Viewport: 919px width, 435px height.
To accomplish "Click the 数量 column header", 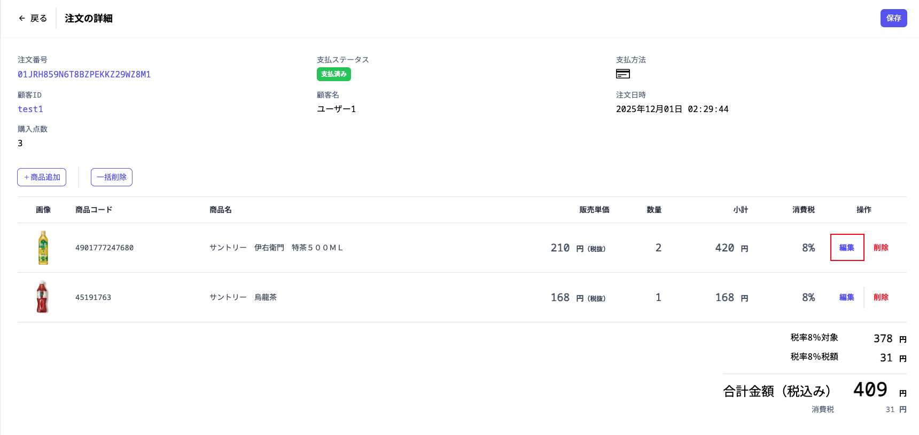I will coord(654,210).
